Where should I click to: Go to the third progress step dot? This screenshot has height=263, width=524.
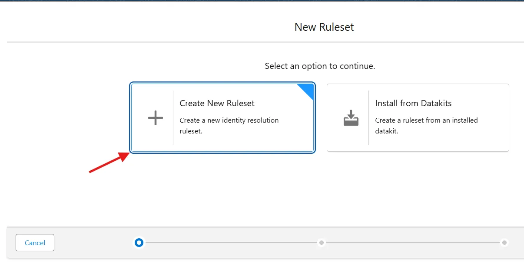[x=504, y=243]
